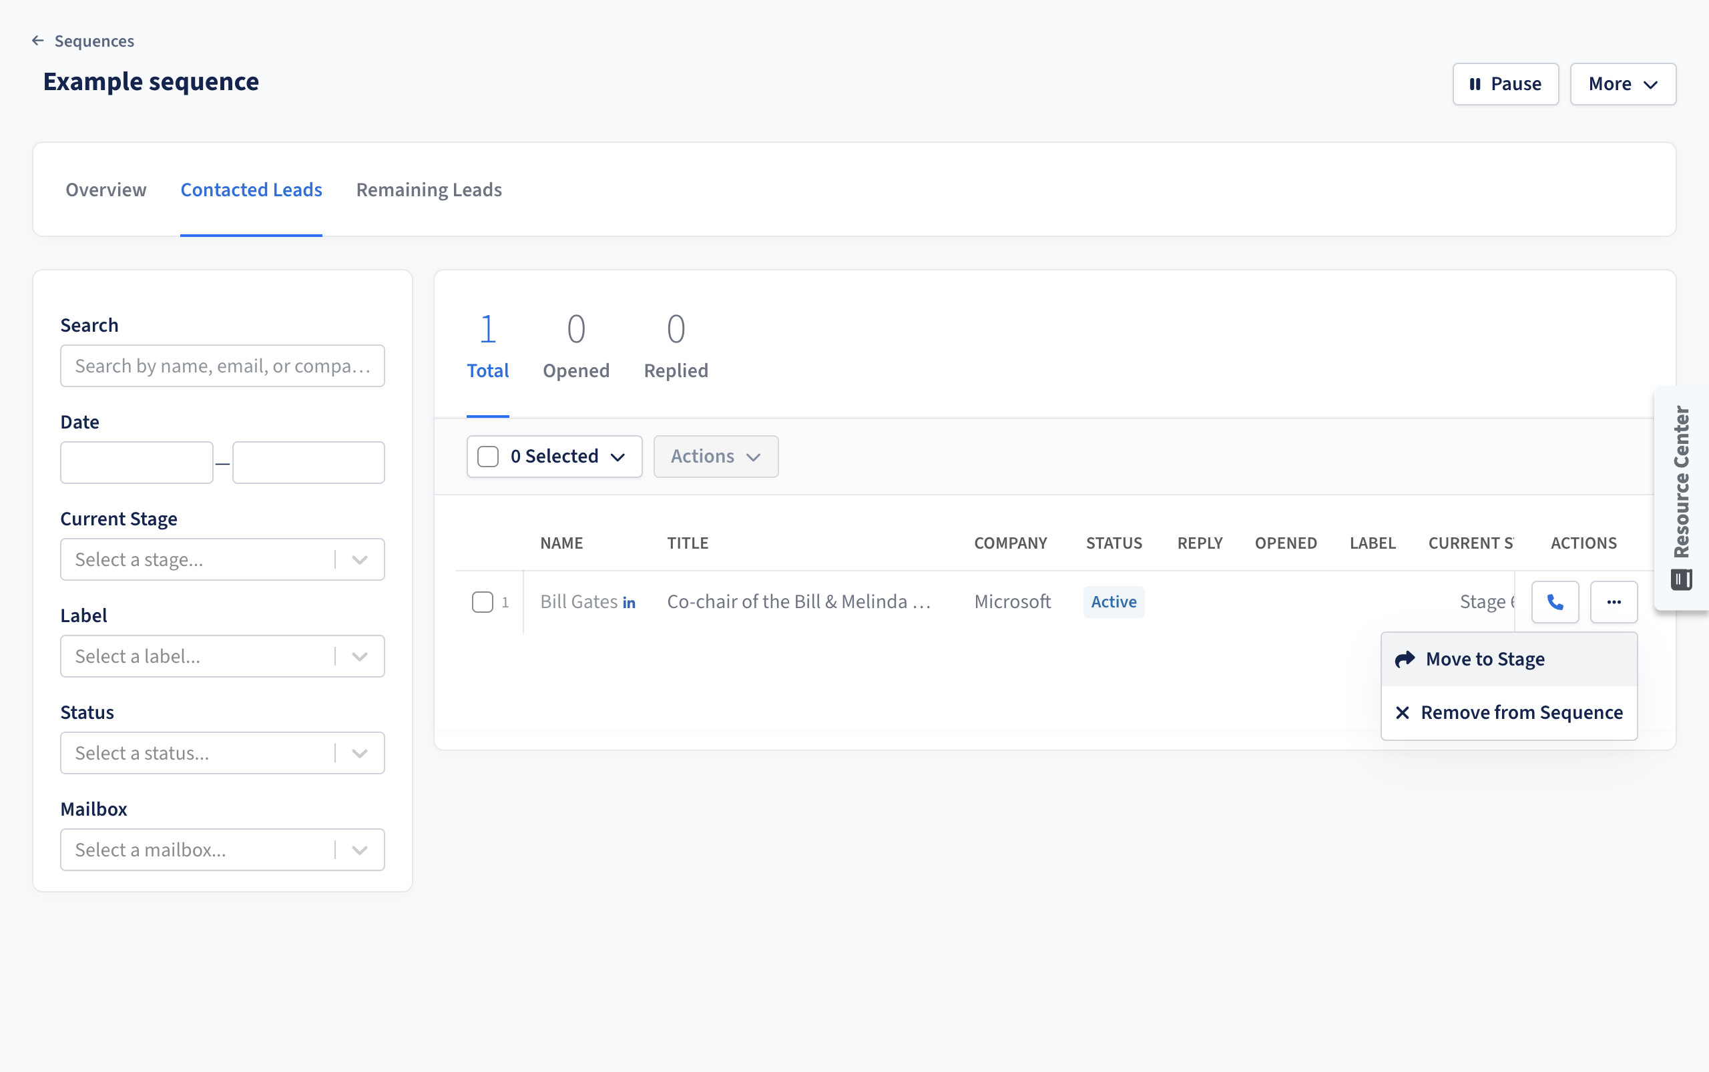Expand the Status select box
This screenshot has width=1709, height=1072.
223,753
